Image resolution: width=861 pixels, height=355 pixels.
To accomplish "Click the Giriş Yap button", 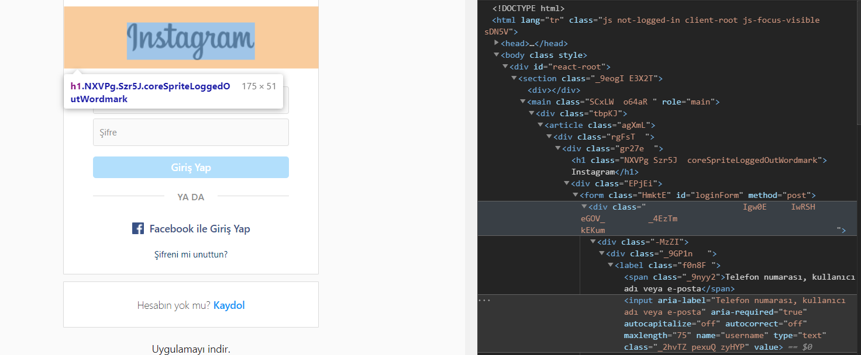I will tap(191, 167).
